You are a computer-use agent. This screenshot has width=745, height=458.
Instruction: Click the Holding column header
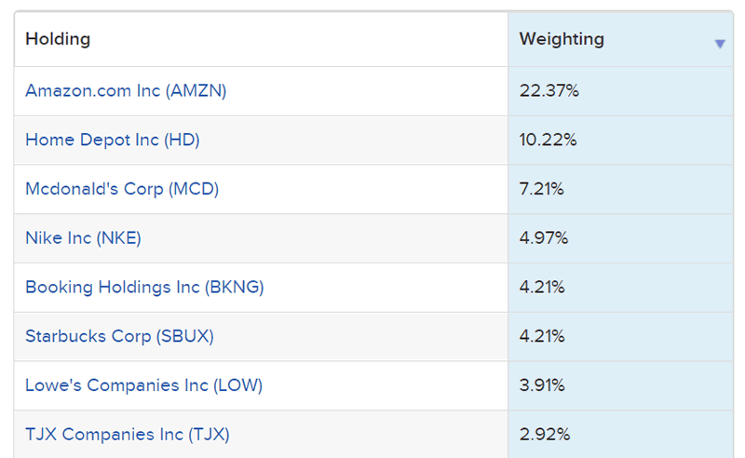[x=58, y=39]
